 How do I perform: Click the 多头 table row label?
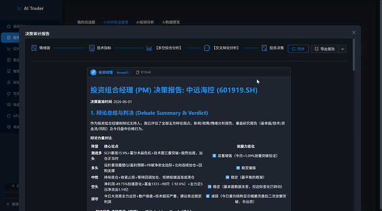95,168
